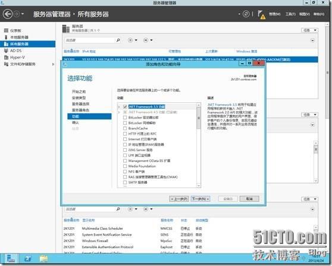Check the IP 地址管理(IPAM)服务器 checkbox
332x266 pixels.
(125, 145)
